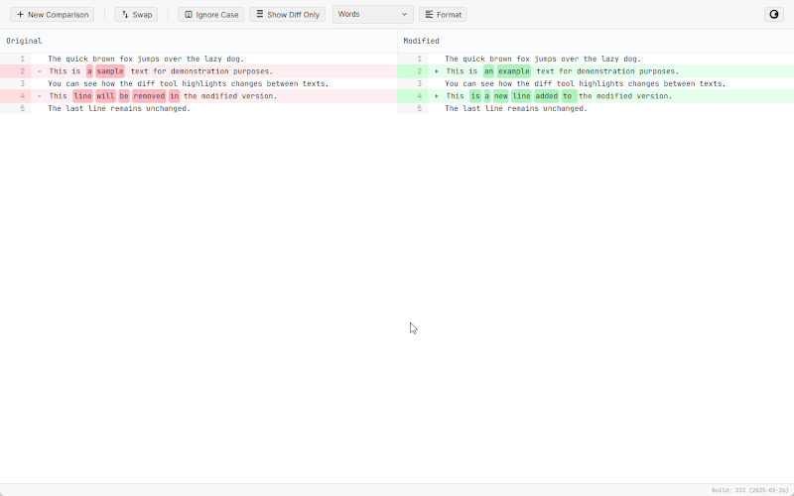This screenshot has height=496, width=794.
Task: Click highlighted word 'an' in Modified line 2
Action: tap(488, 71)
